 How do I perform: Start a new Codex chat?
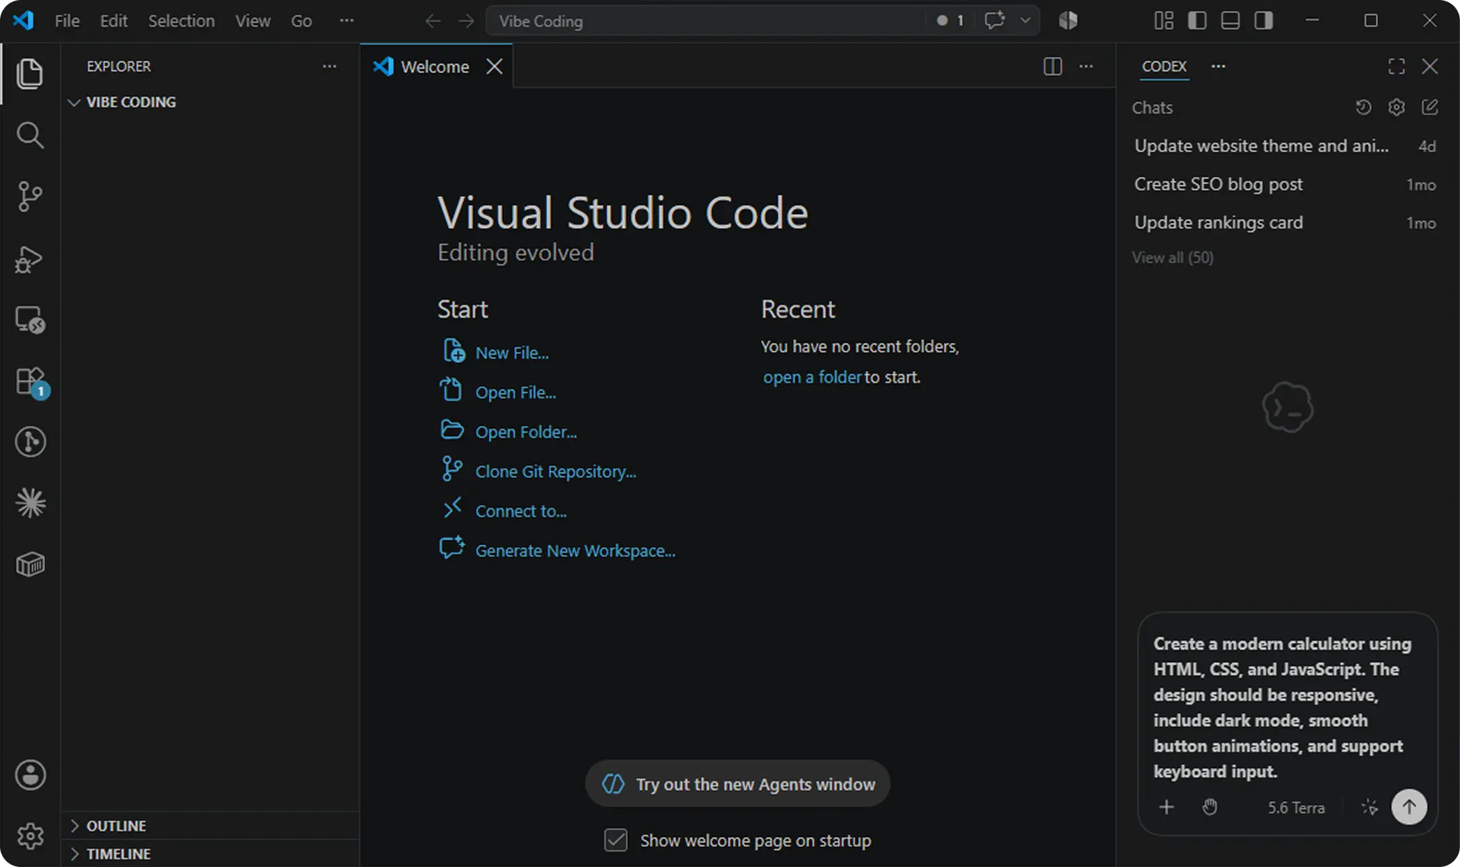click(x=1430, y=107)
